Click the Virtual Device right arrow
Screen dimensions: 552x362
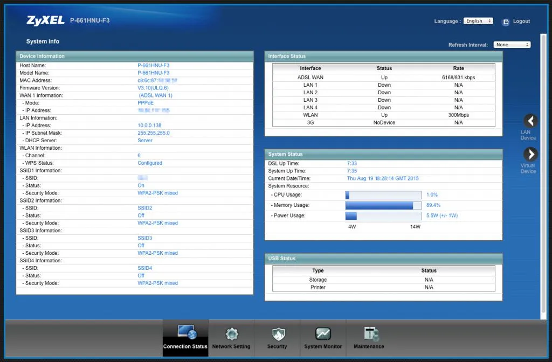pyautogui.click(x=530, y=154)
